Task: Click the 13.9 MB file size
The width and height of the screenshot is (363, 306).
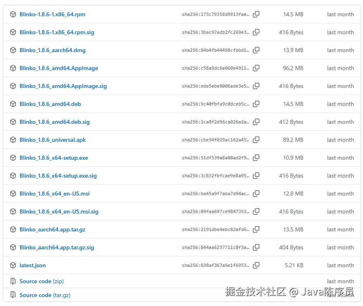Action: (x=293, y=50)
